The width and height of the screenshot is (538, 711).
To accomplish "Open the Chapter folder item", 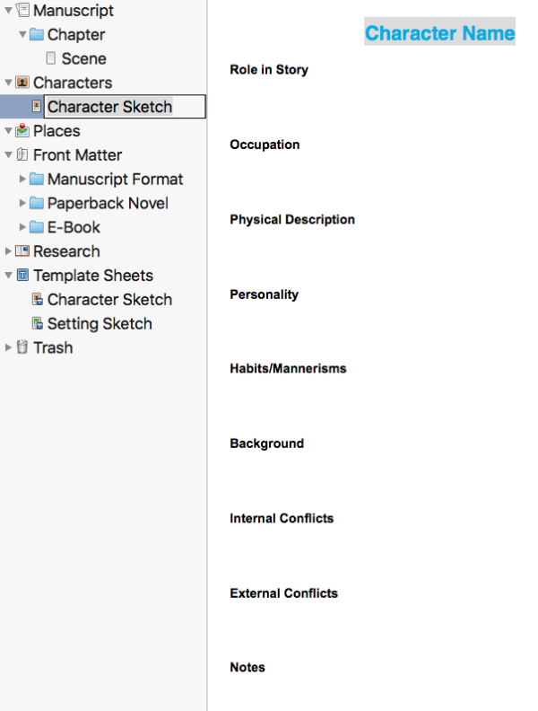I will pos(75,35).
